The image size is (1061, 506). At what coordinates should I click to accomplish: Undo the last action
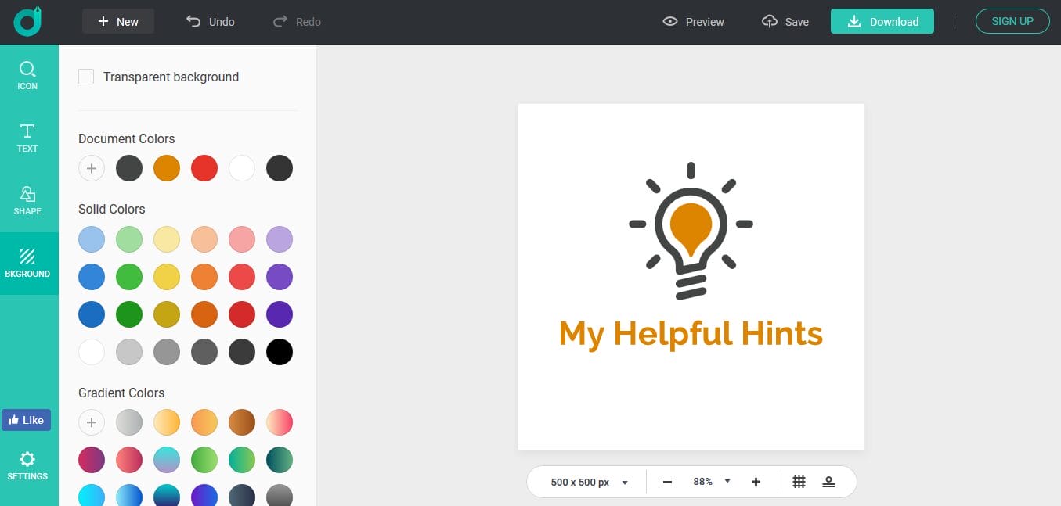tap(211, 22)
